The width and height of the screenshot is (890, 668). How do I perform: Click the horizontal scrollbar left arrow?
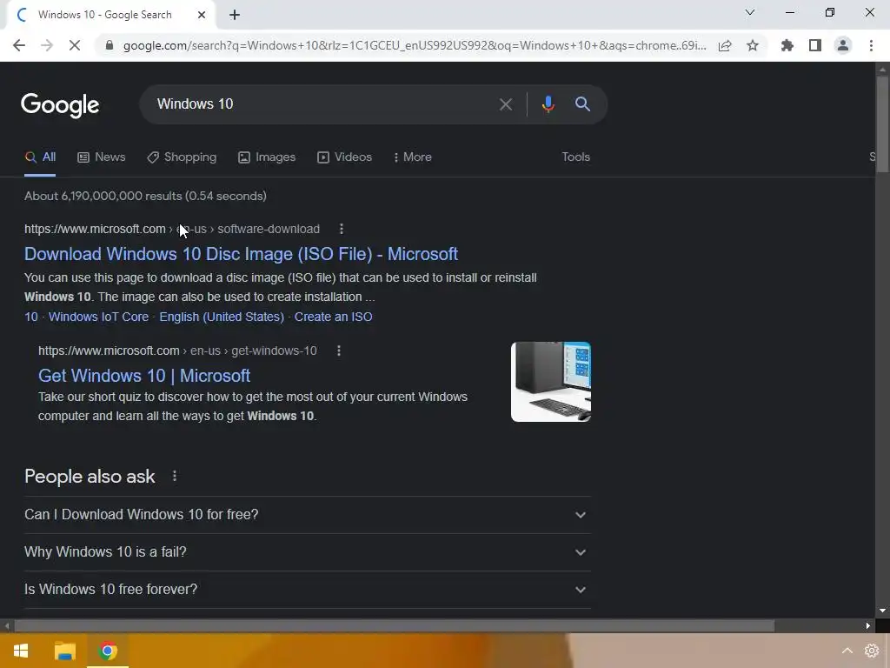click(7, 626)
